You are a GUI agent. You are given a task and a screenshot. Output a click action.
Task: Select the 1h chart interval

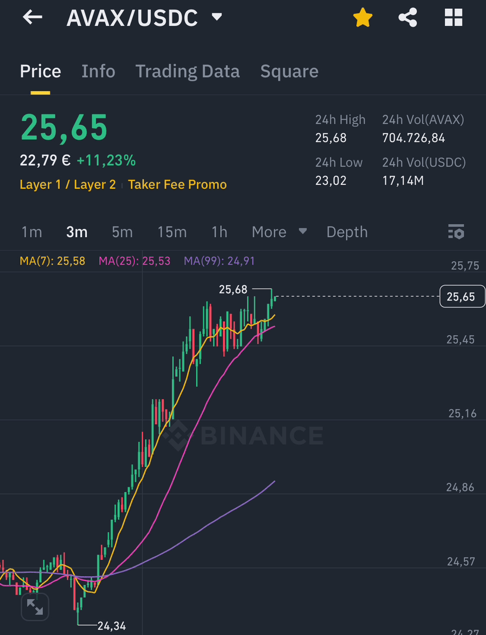point(220,232)
